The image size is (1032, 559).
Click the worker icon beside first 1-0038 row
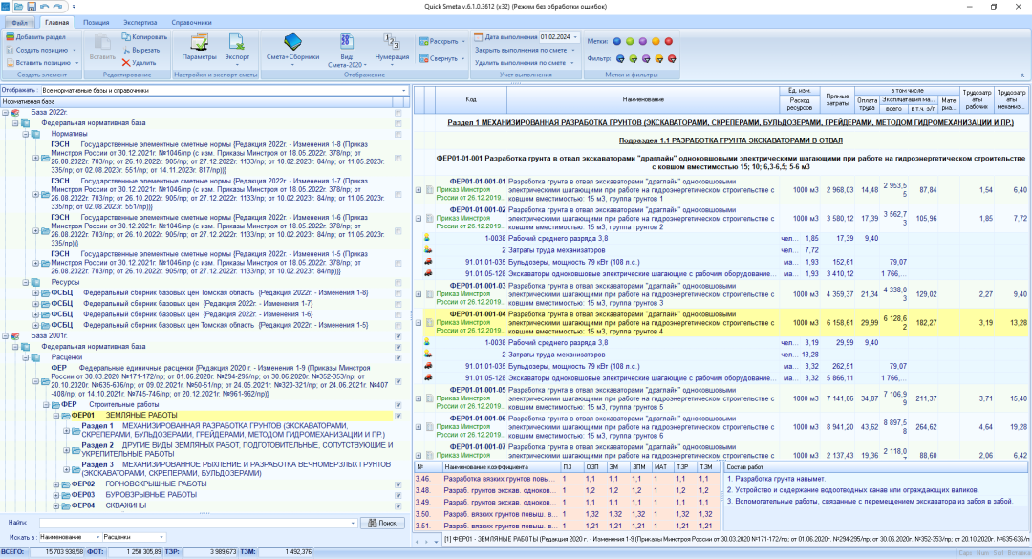click(x=428, y=238)
